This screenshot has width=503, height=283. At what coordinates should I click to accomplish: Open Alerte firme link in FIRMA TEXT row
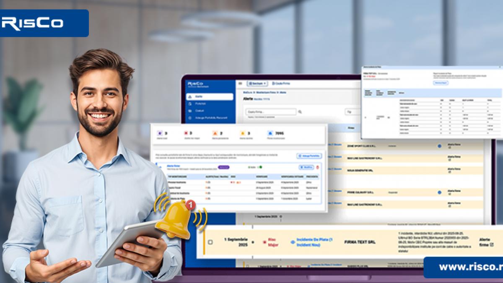(x=486, y=242)
